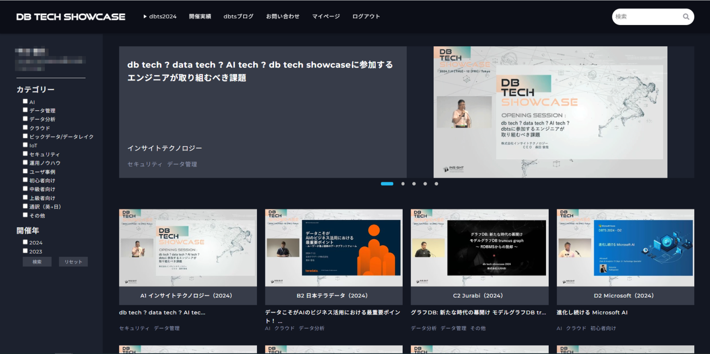Open マイページ from the navigation
Screen dimensions: 710x354
point(326,17)
